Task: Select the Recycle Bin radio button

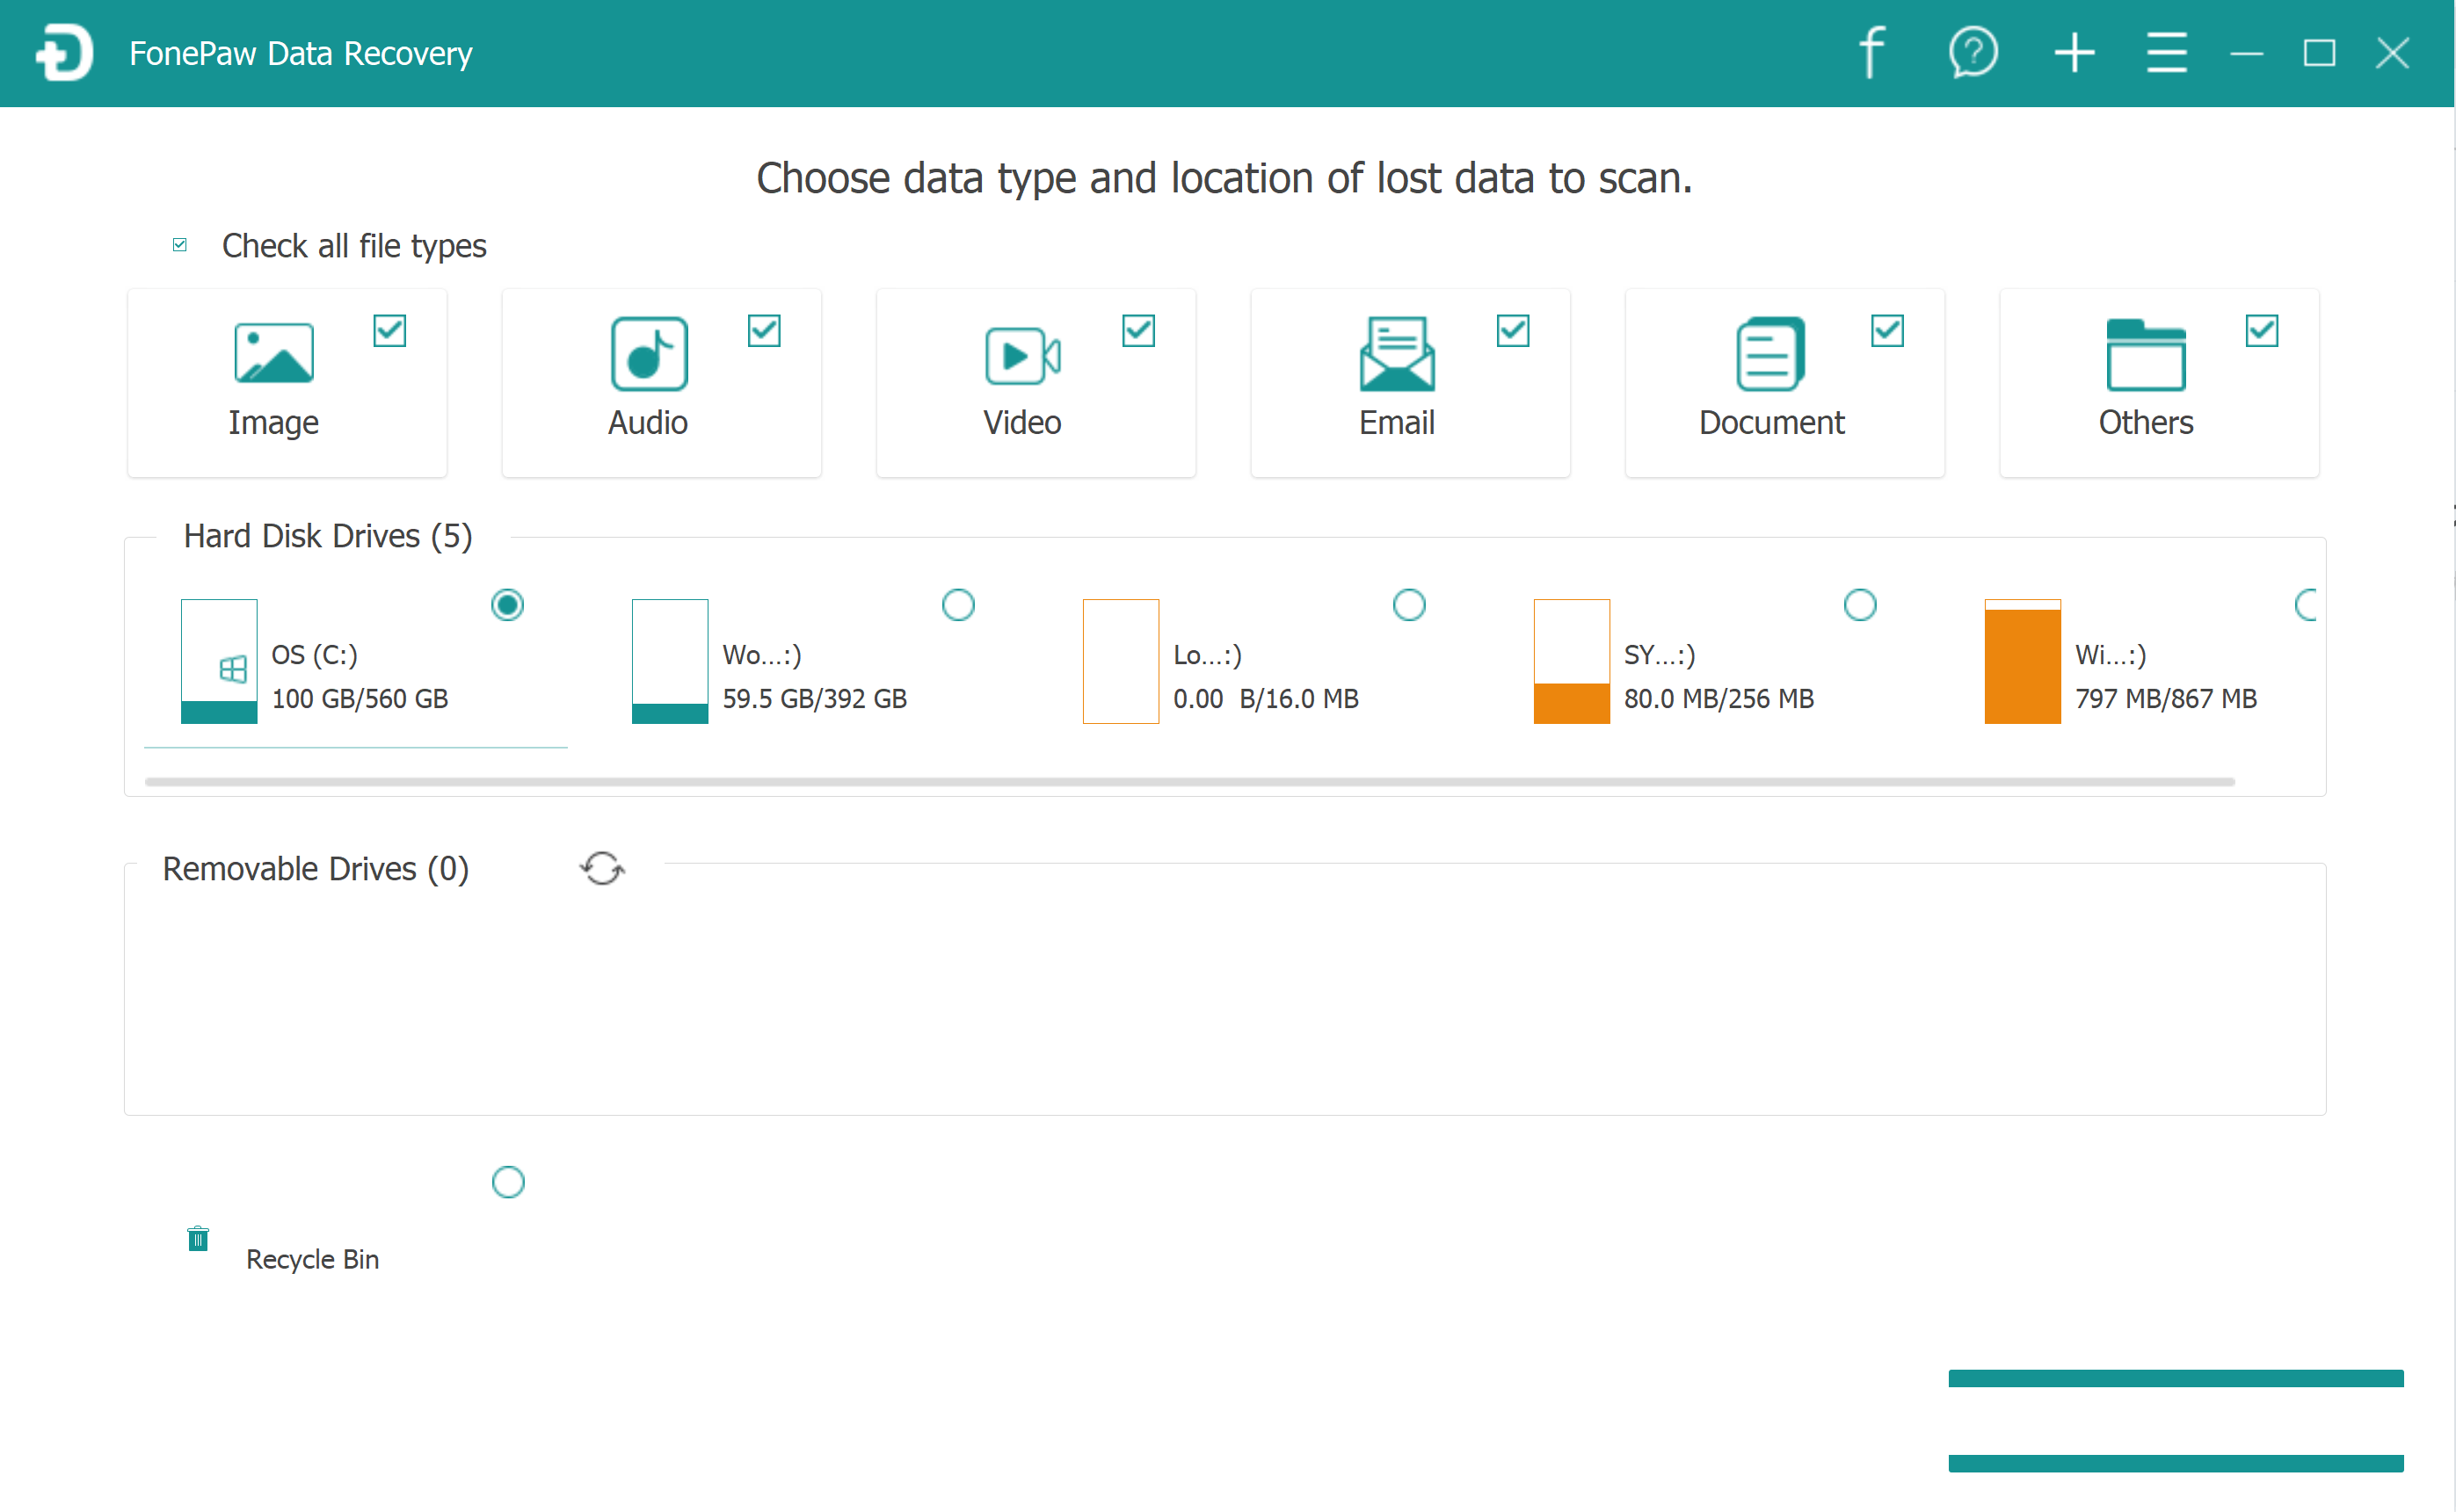Action: coord(508,1182)
